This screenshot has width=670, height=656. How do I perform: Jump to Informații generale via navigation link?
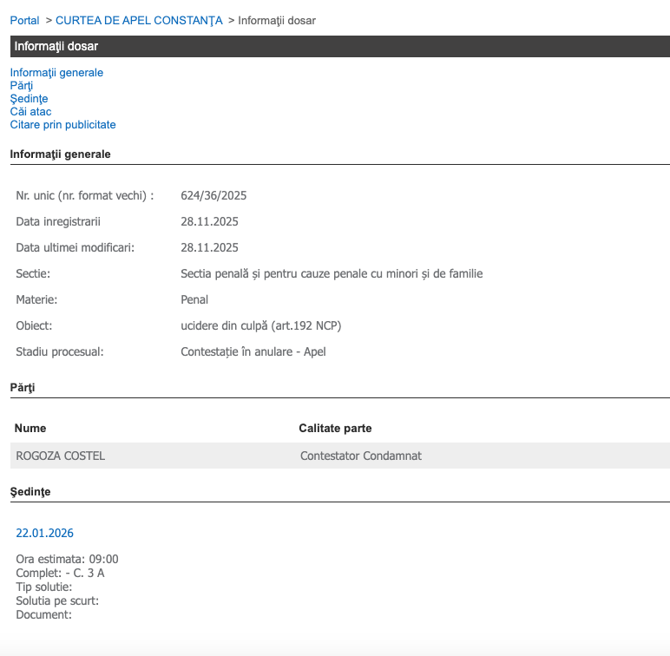pos(56,73)
